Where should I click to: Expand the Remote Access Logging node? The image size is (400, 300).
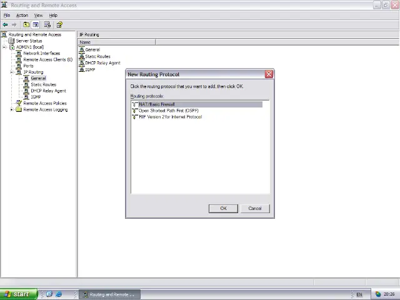point(11,110)
